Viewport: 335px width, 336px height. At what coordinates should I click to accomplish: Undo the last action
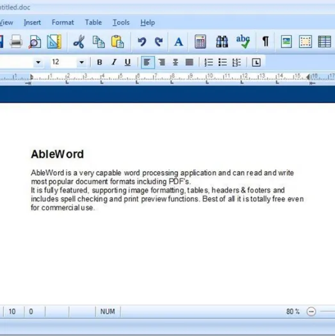(142, 41)
